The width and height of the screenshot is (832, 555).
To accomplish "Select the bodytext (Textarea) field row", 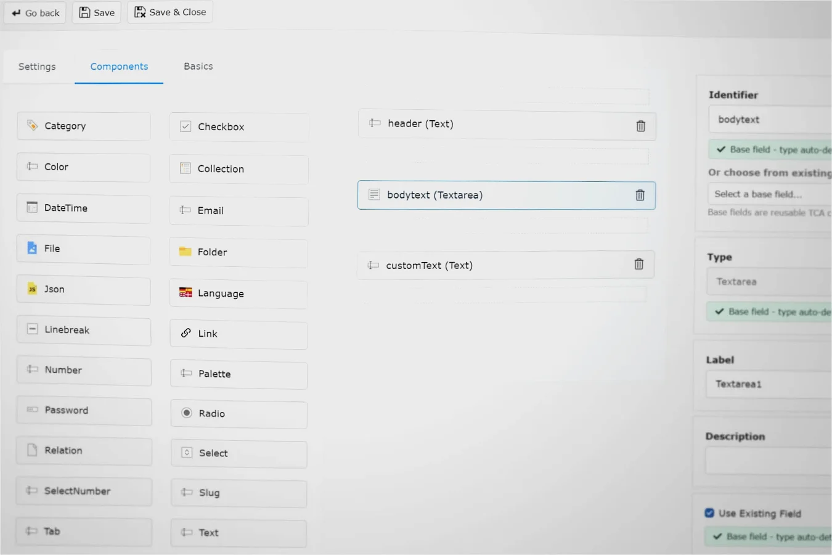I will pos(507,195).
